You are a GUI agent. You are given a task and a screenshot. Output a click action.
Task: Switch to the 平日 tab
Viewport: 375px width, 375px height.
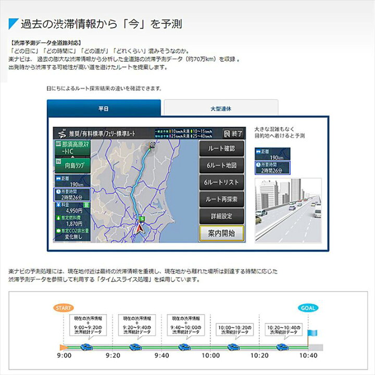pyautogui.click(x=104, y=108)
